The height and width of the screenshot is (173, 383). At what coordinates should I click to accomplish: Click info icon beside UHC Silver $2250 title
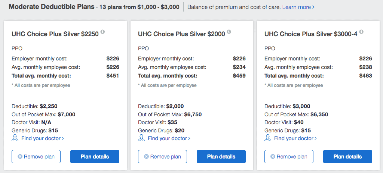click(x=102, y=32)
